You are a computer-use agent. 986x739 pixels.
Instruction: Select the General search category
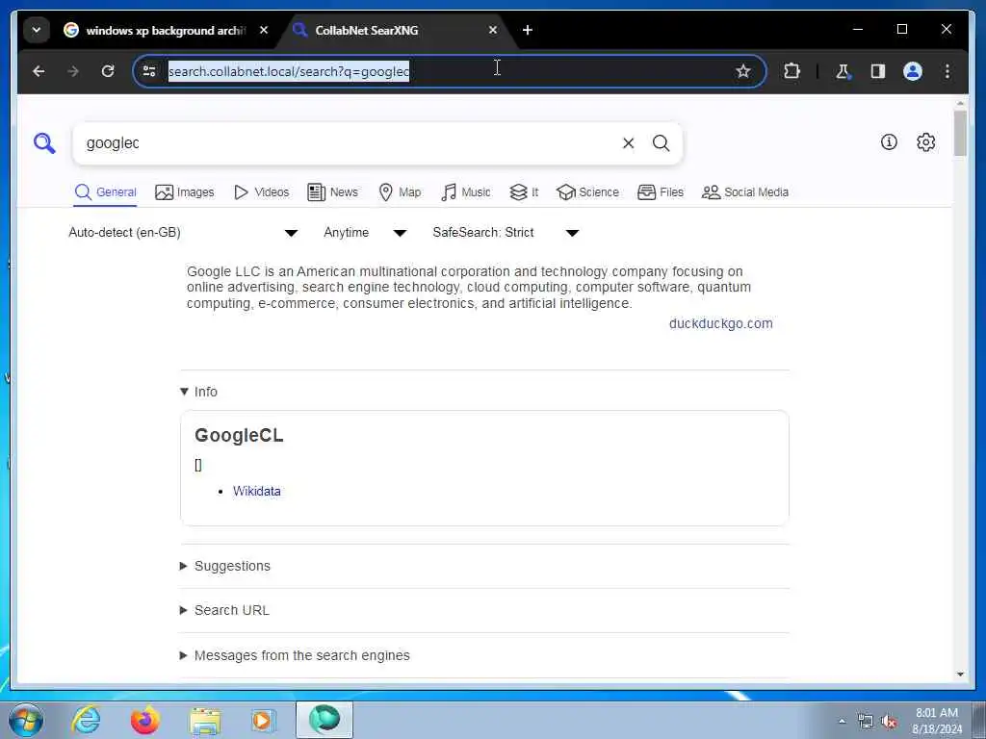click(x=106, y=192)
